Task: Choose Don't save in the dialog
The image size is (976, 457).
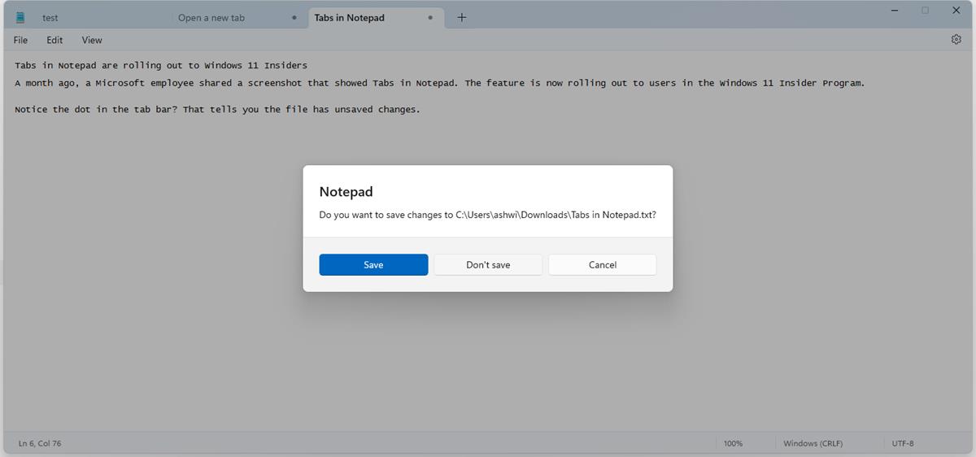Action: point(488,264)
